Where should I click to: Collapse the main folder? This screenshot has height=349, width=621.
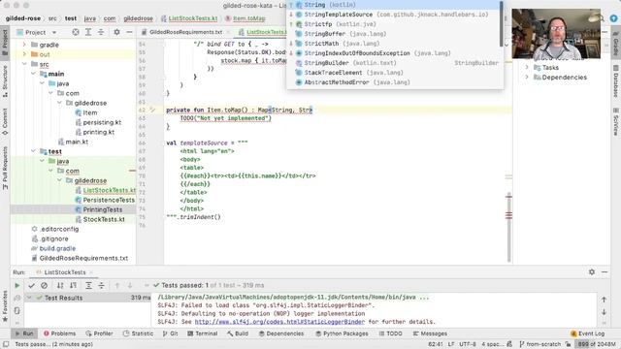pos(33,74)
